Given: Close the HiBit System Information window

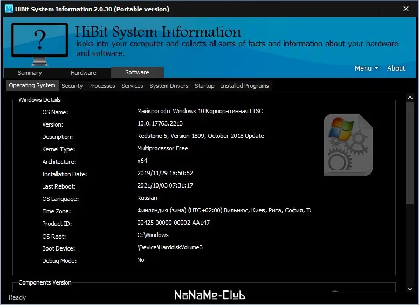Looking at the screenshot, I should pos(406,9).
